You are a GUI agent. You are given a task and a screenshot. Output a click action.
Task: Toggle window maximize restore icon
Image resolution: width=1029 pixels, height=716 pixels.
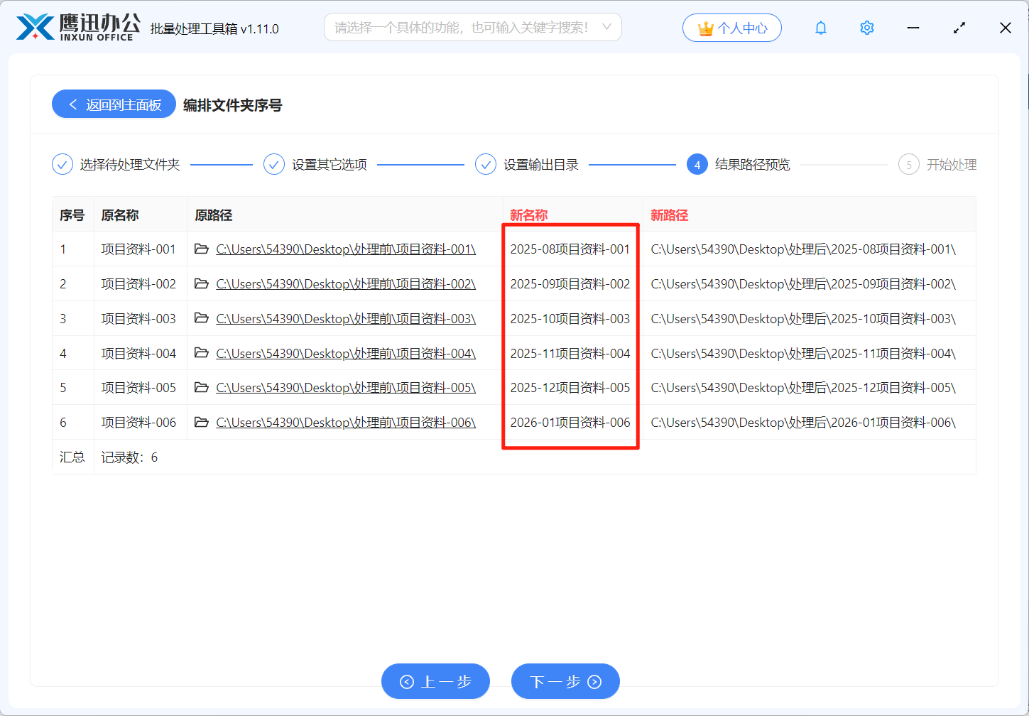pos(959,28)
